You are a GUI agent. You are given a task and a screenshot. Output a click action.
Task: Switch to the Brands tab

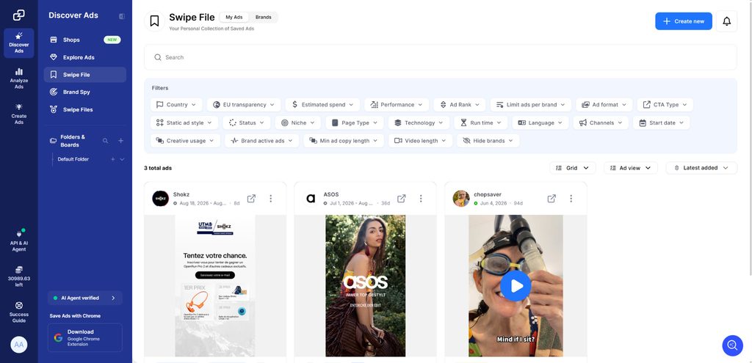coord(264,18)
